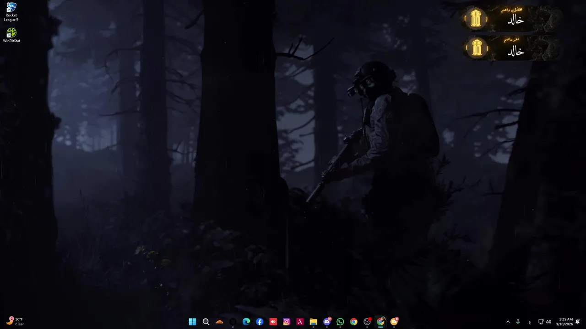
Task: Open the clock and calendar showing 5:25 AM
Action: 564,322
